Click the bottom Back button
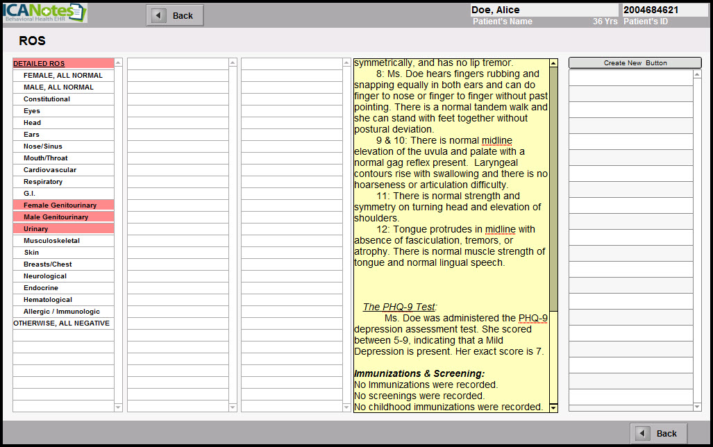Viewport: 713px width, 447px height. (x=658, y=433)
